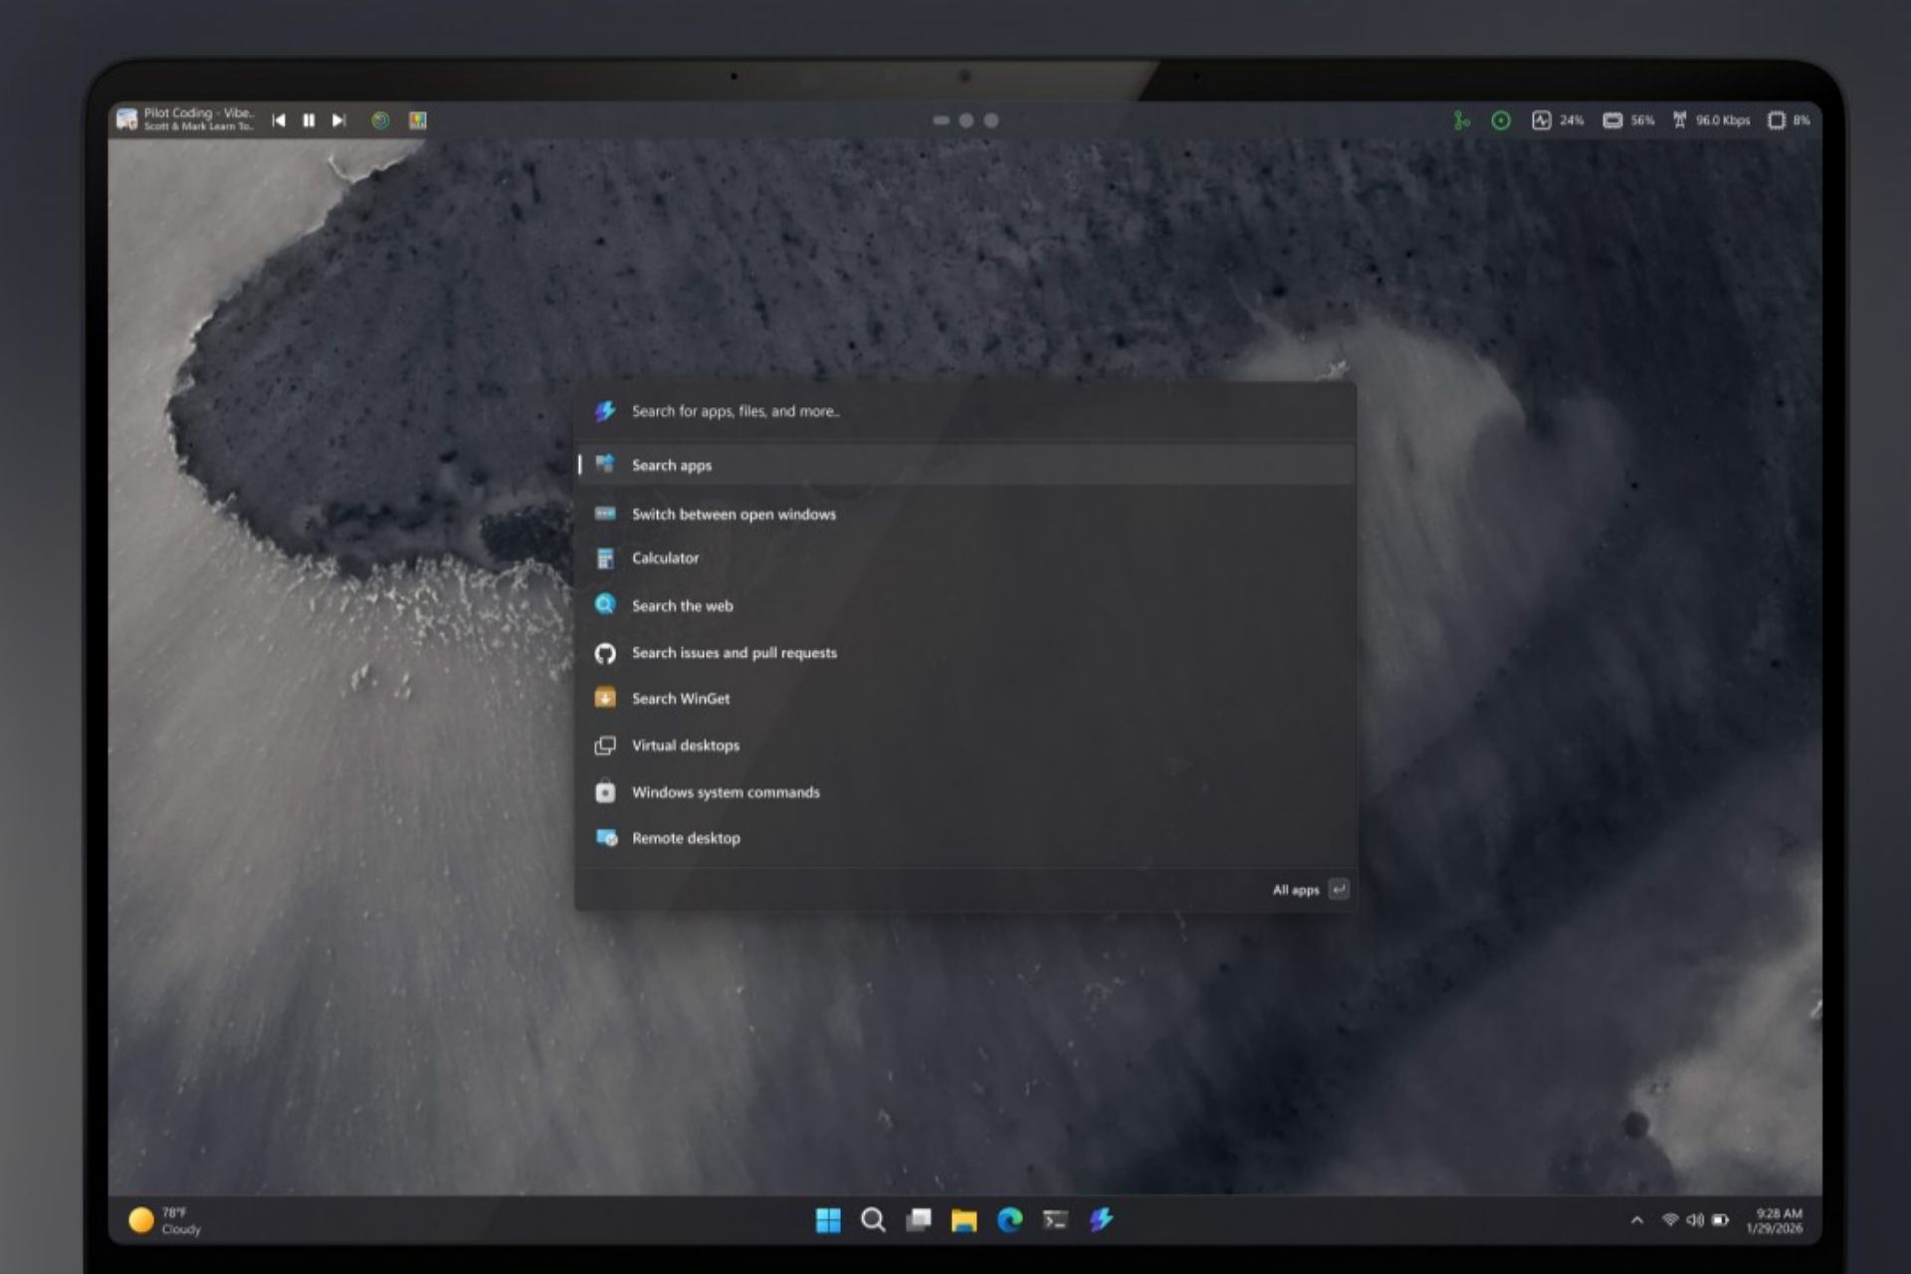Screen dimensions: 1911x1274
Task: Select the Search apps entry
Action: tap(672, 465)
